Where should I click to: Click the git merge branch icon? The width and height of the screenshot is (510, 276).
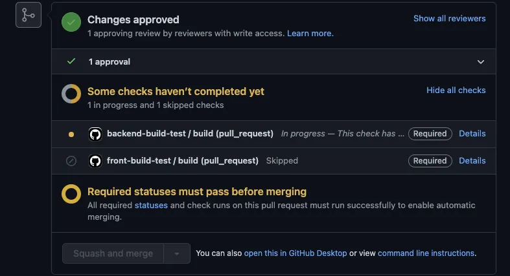29,15
